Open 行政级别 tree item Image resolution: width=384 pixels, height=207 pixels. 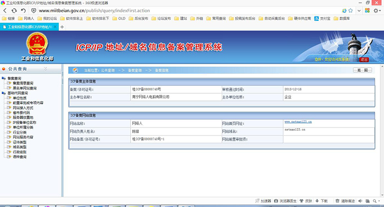(20, 152)
